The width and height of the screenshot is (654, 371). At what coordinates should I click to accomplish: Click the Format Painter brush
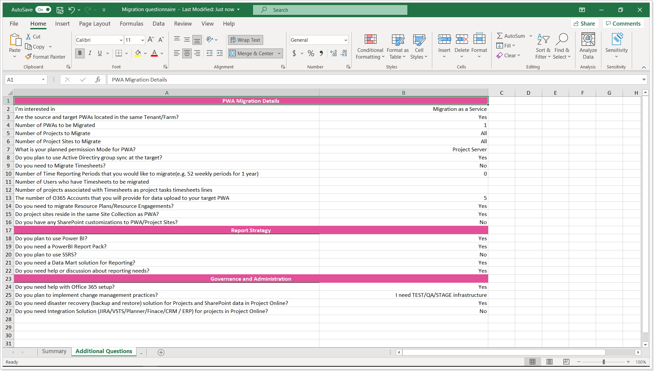pos(29,57)
